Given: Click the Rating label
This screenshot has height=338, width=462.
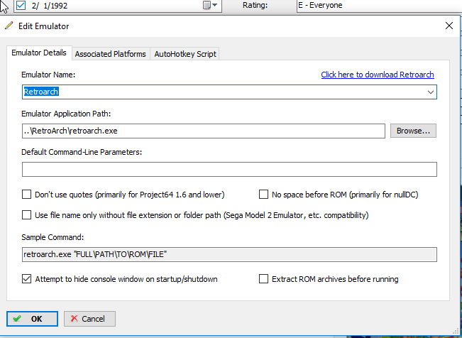Looking at the screenshot, I should click(x=255, y=5).
